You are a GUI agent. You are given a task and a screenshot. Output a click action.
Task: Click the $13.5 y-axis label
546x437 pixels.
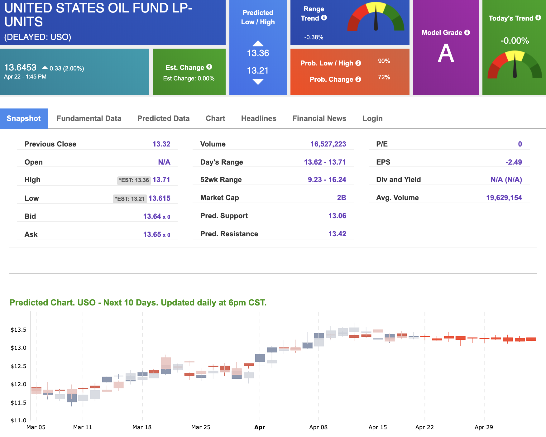coord(18,330)
